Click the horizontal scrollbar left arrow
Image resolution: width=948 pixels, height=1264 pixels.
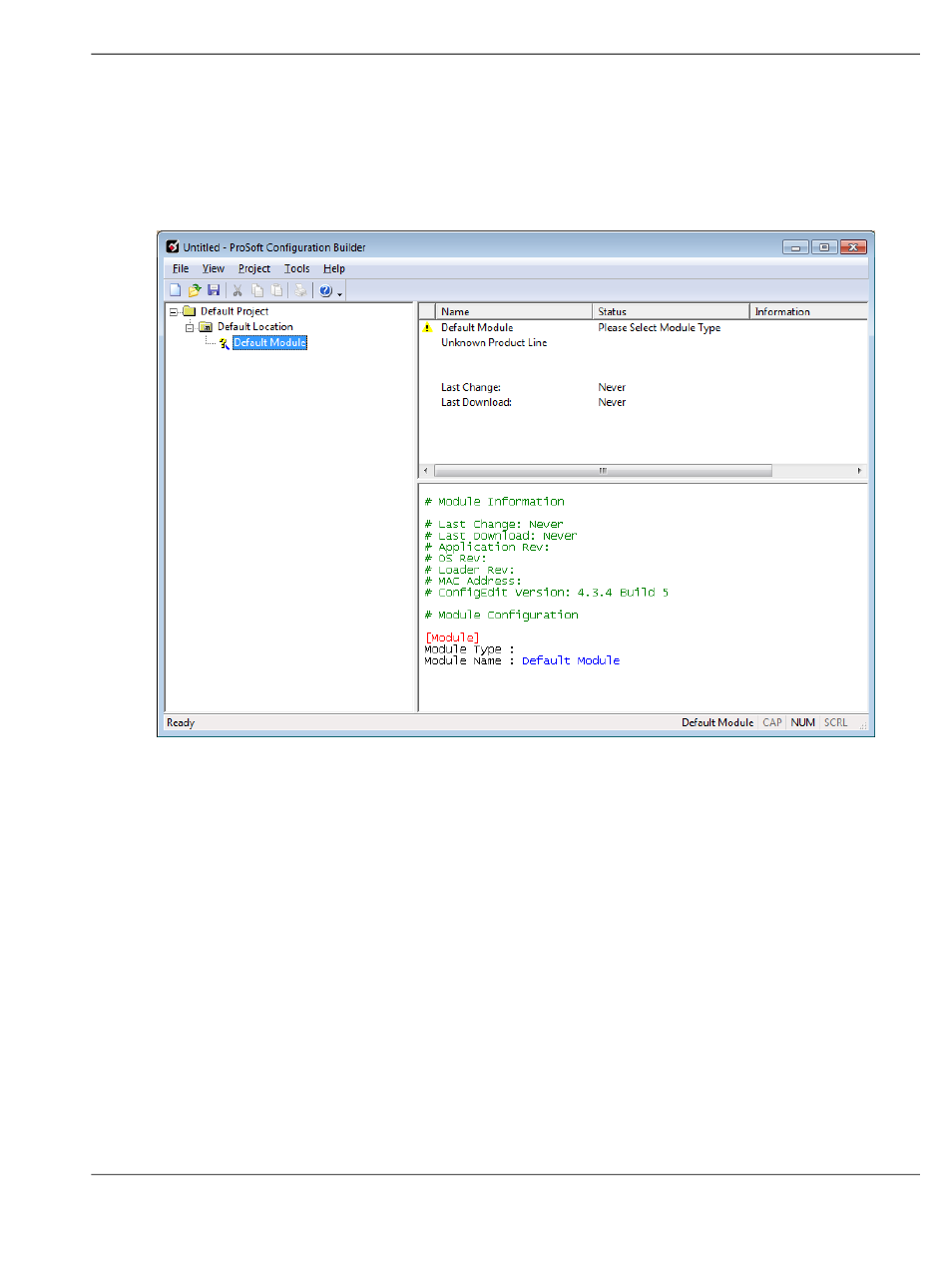click(426, 470)
